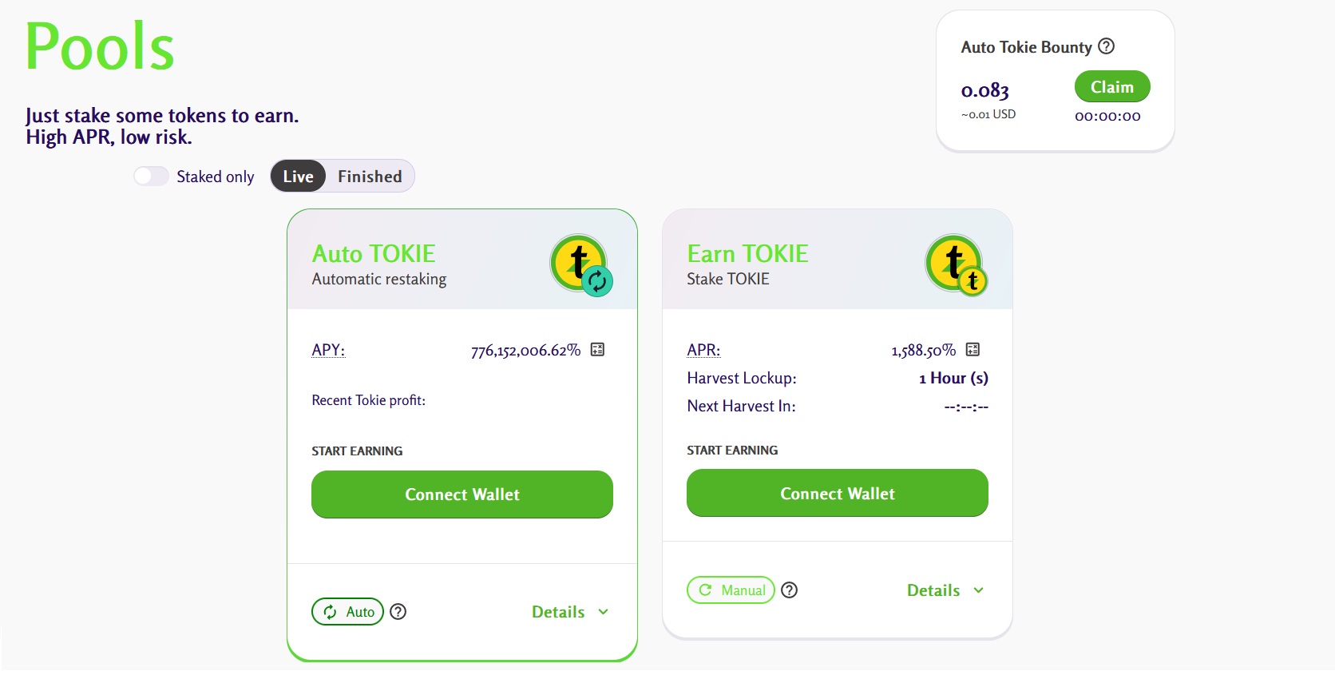Click the Earn TOKIE pool token logo

click(956, 264)
